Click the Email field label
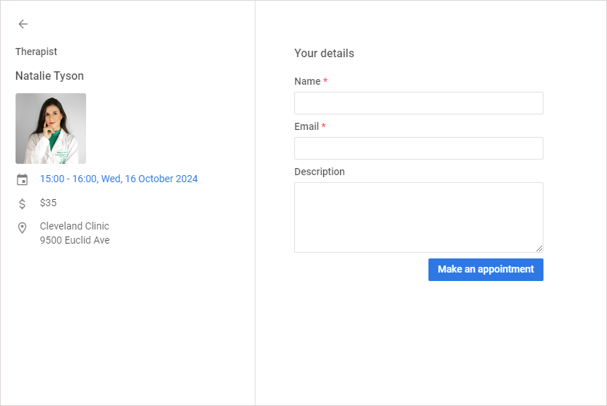607x406 pixels. (x=306, y=126)
